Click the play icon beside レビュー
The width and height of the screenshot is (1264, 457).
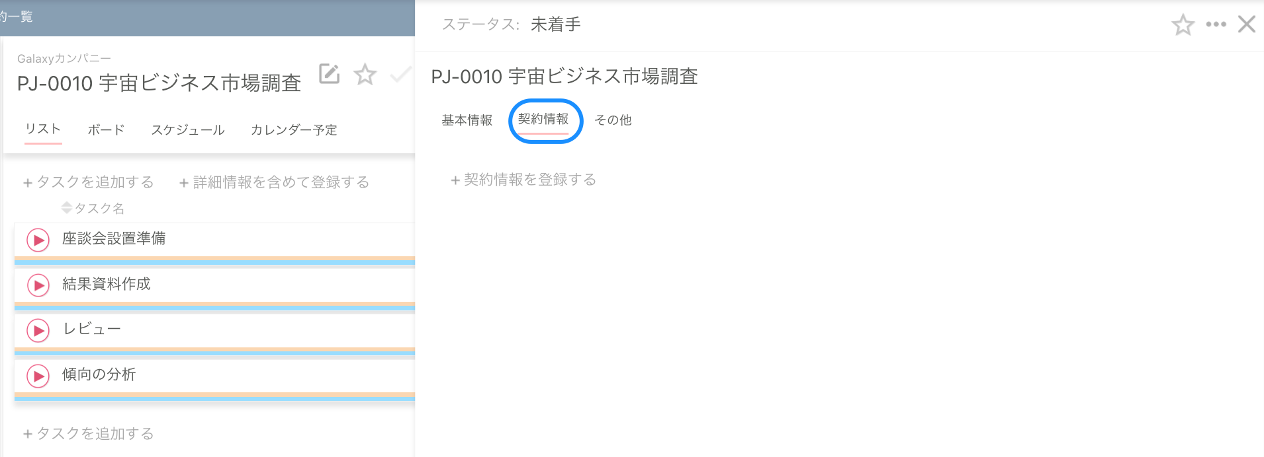tap(37, 330)
